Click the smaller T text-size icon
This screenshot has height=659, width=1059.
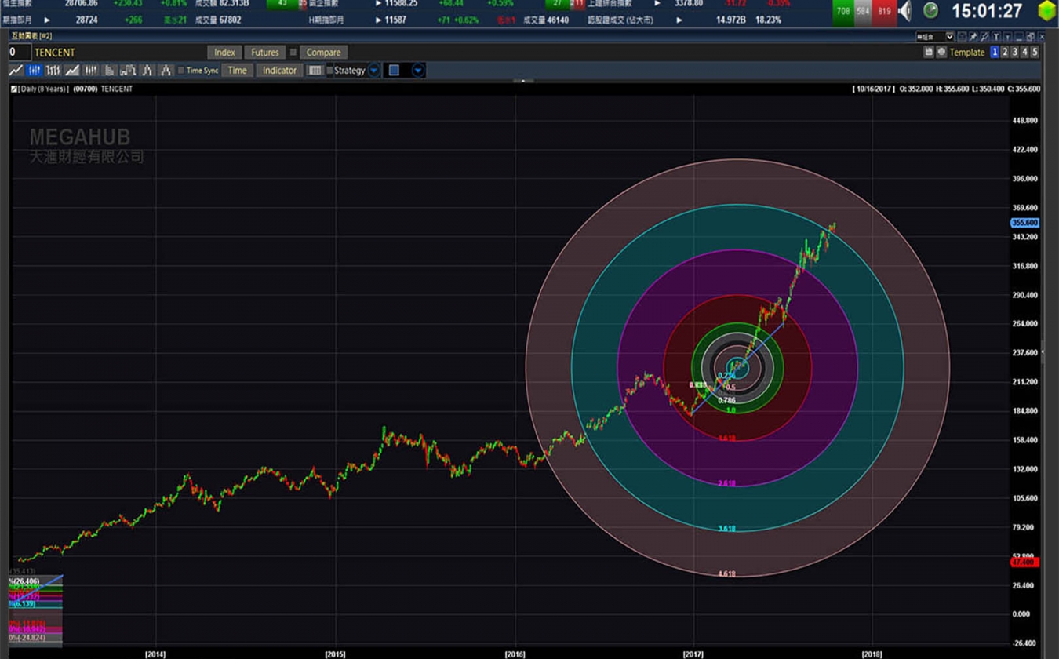click(1007, 37)
